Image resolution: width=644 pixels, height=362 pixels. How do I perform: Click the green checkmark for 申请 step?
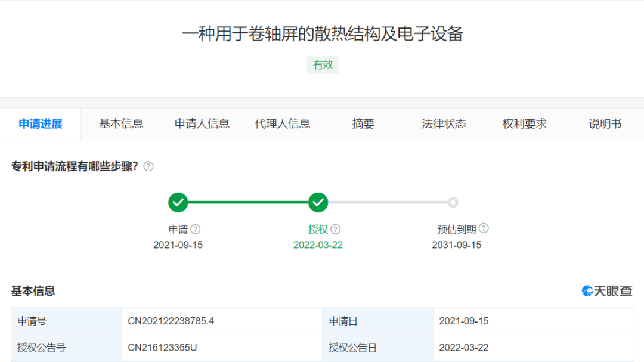[178, 203]
